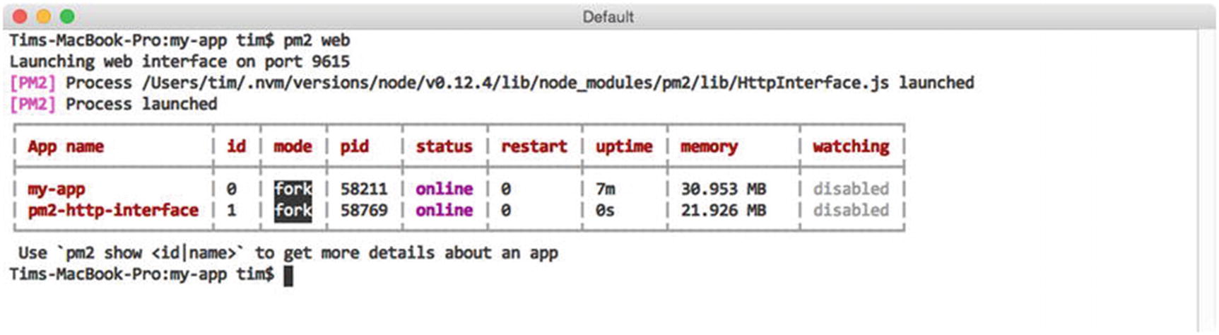Click the yellow minimize window button
This screenshot has height=335, width=1219.
[44, 16]
